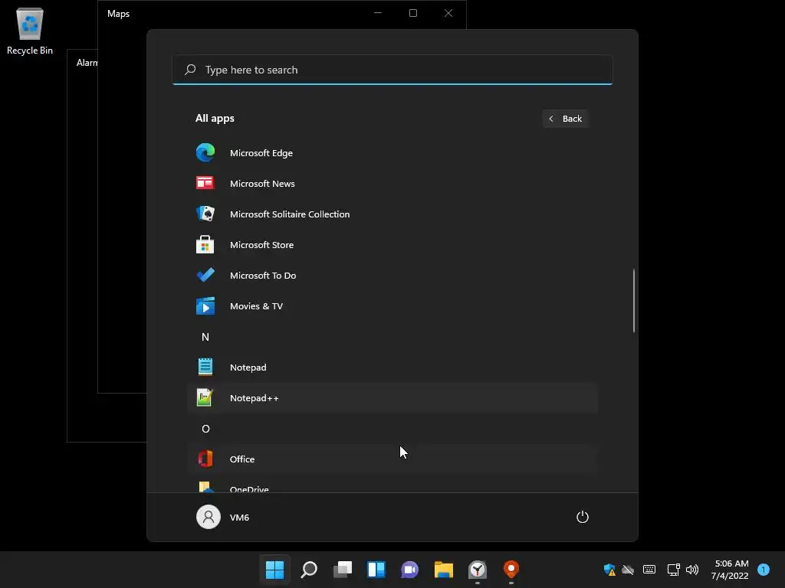Launch Movies & TV icon

205,306
